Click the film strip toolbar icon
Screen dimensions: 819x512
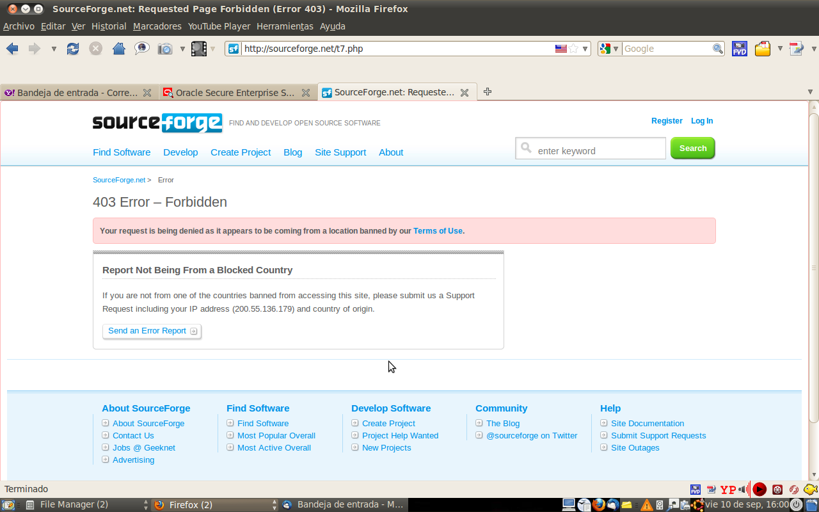tap(199, 49)
